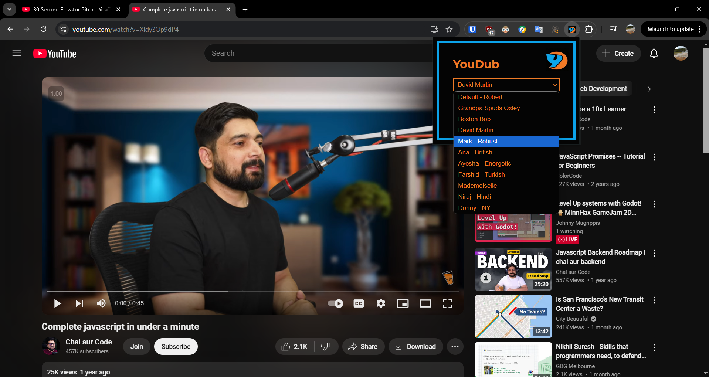Screen dimensions: 709x377
Task: Choose Boston Bob voice option
Action: click(506, 119)
